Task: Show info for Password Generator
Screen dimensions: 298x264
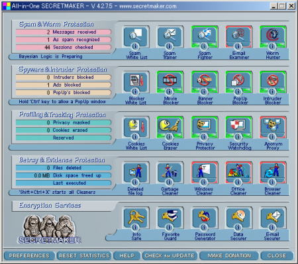Action: (x=204, y=228)
